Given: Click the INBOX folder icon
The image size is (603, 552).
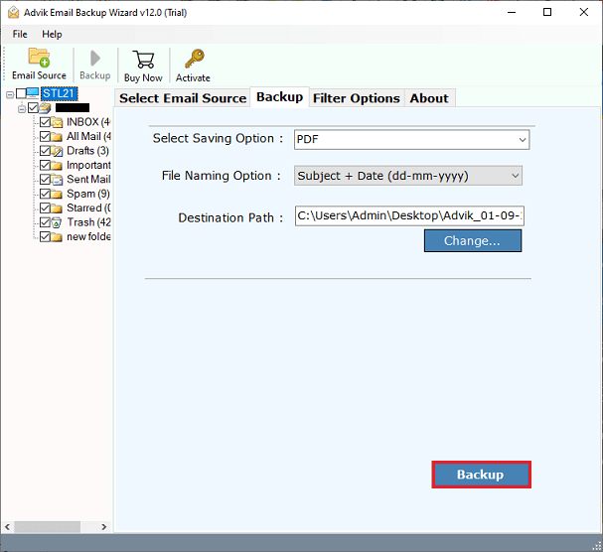Looking at the screenshot, I should click(x=57, y=122).
